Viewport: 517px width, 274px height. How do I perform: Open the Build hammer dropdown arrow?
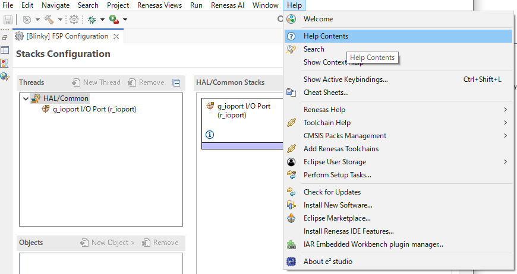click(60, 20)
